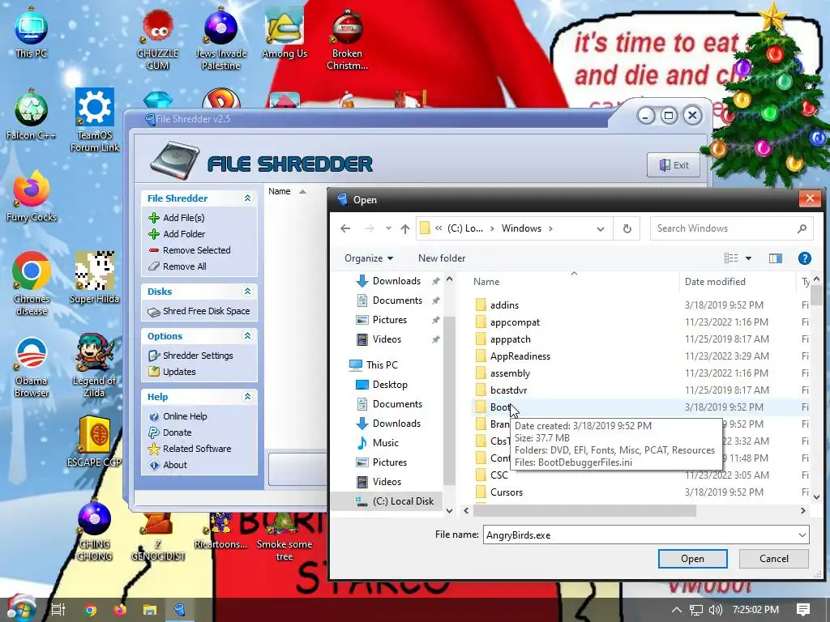Viewport: 830px width, 622px height.
Task: Select the apppatch folder
Action: [x=511, y=339]
